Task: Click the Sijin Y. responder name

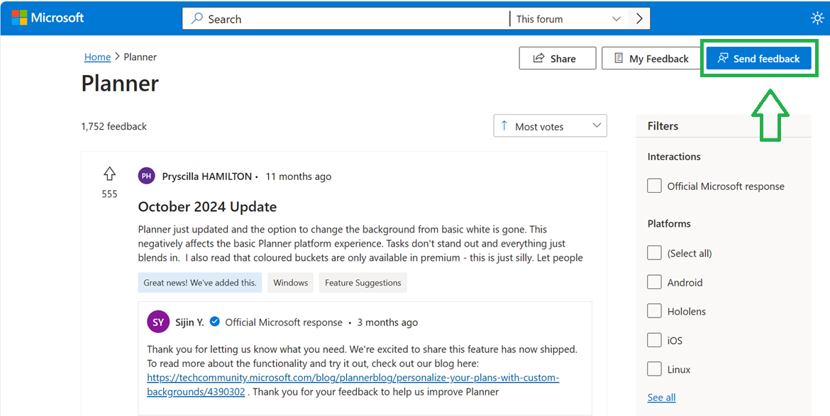Action: point(189,322)
